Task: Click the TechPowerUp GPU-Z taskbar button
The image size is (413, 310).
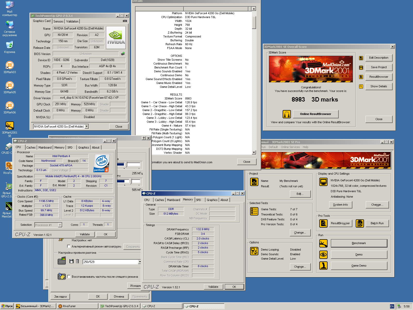Action: 120,306
